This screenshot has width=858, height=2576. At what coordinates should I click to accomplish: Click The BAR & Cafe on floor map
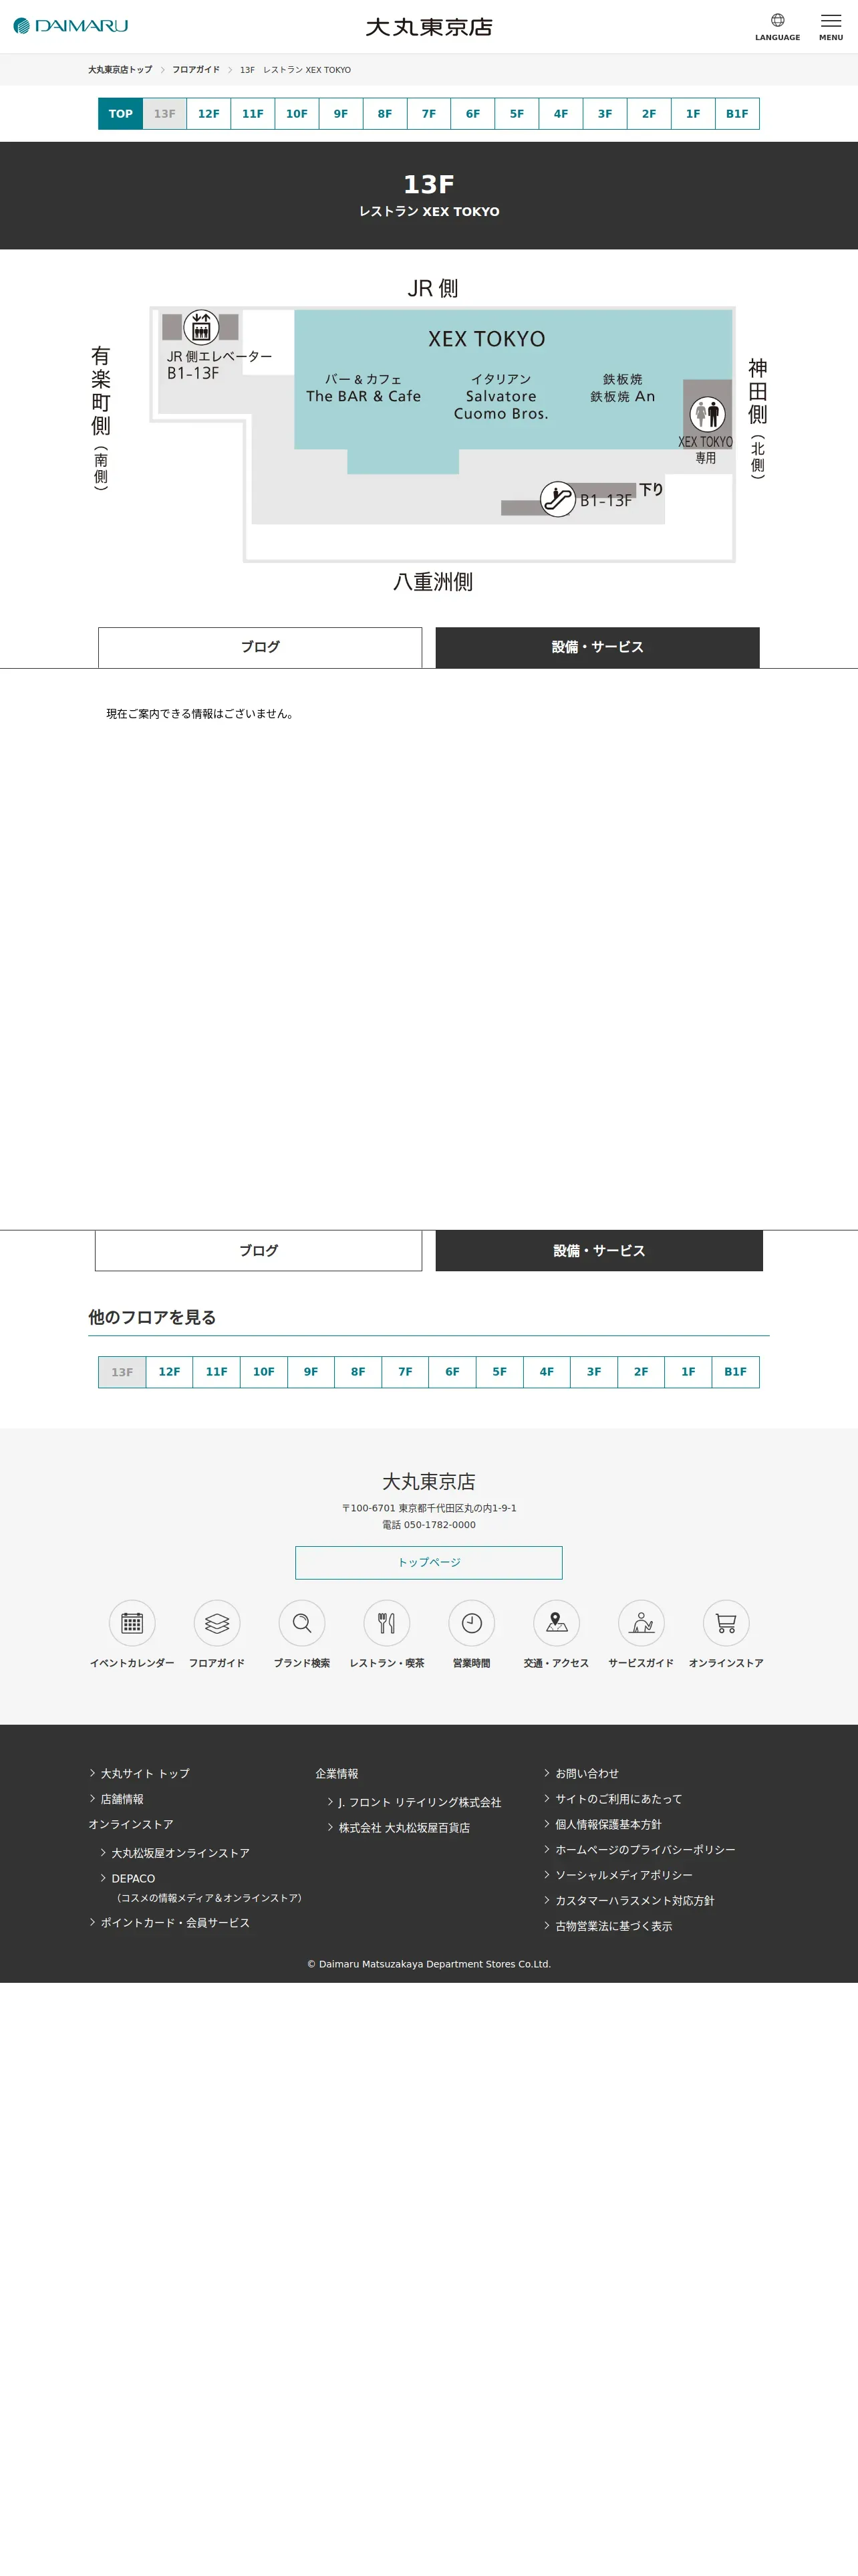(364, 396)
